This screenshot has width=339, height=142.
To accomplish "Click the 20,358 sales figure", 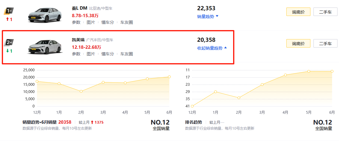I will click(206, 40).
